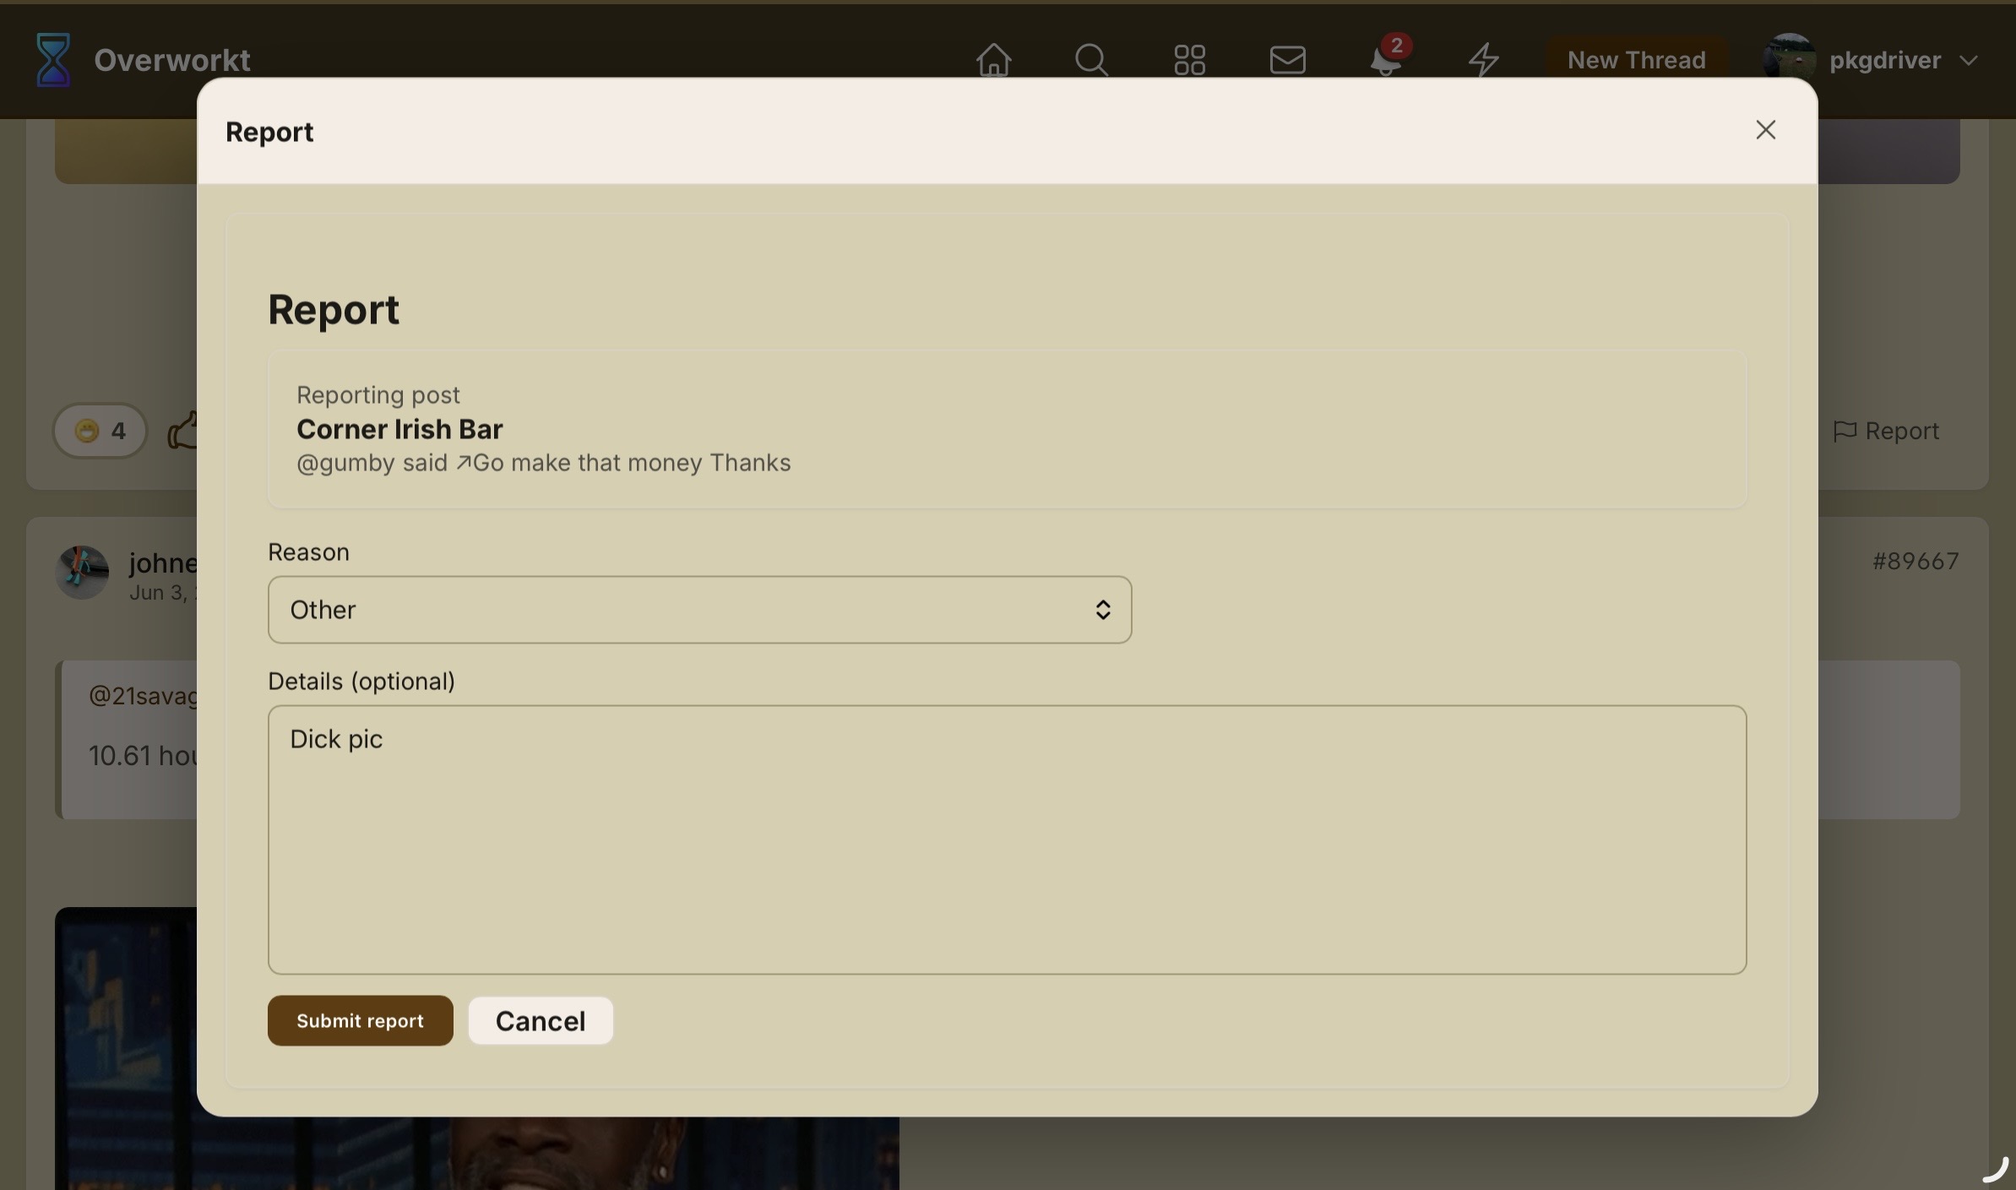Close the Report dialog with X
2016x1190 pixels.
[1765, 130]
